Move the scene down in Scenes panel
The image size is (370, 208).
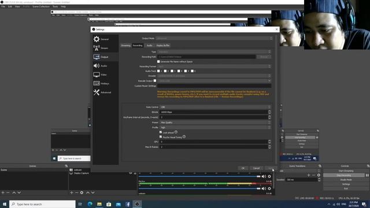pyautogui.click(x=19, y=192)
